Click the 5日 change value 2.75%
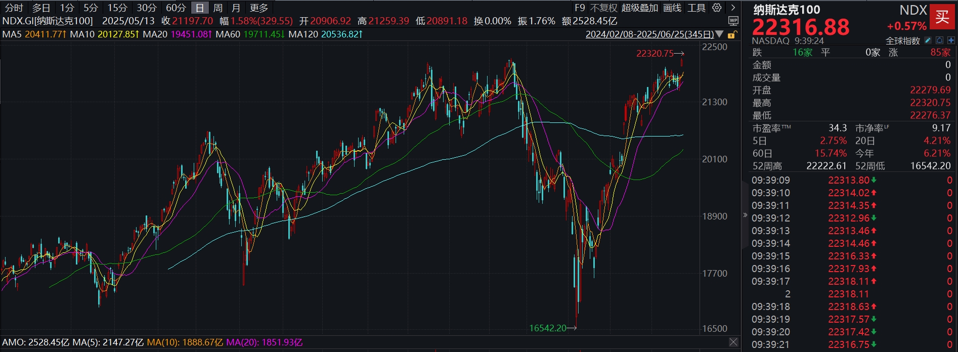The image size is (958, 352). [834, 141]
